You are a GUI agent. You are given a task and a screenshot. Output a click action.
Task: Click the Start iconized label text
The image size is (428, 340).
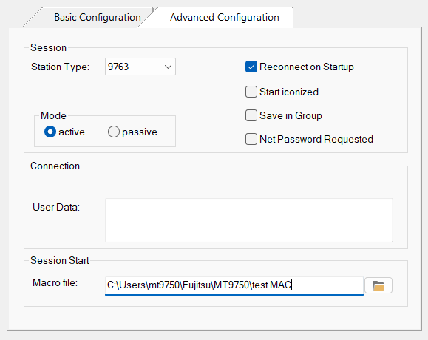pyautogui.click(x=289, y=92)
